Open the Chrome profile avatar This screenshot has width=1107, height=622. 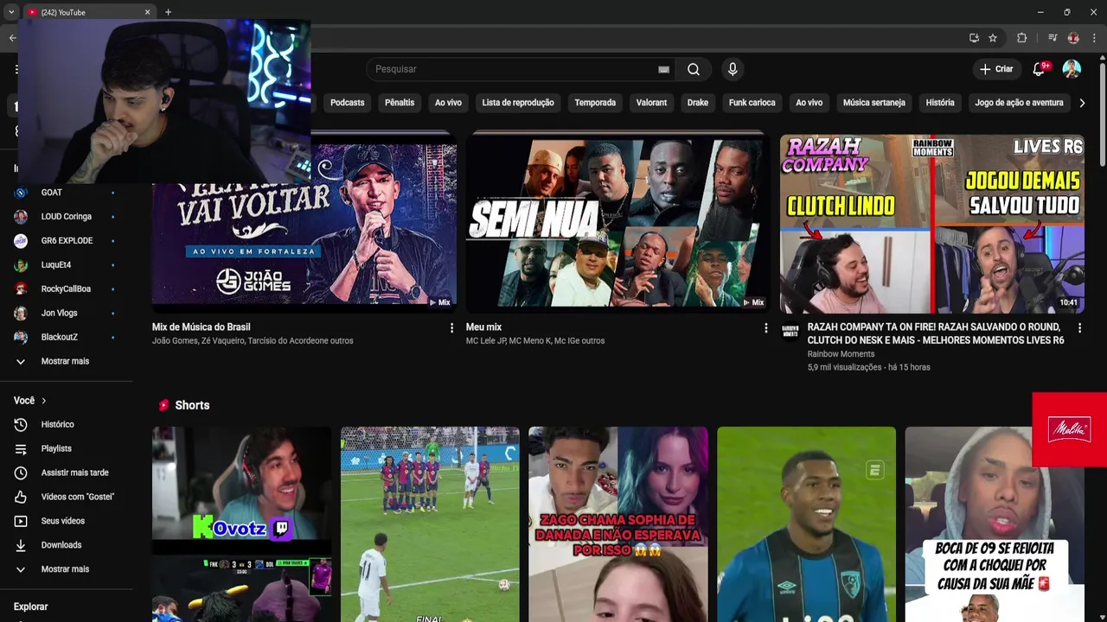pyautogui.click(x=1073, y=38)
